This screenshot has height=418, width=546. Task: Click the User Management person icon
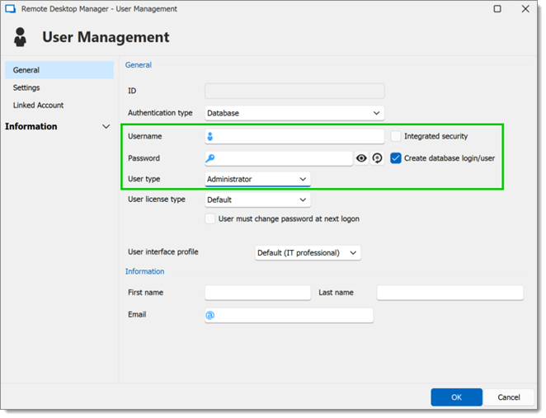tap(20, 37)
